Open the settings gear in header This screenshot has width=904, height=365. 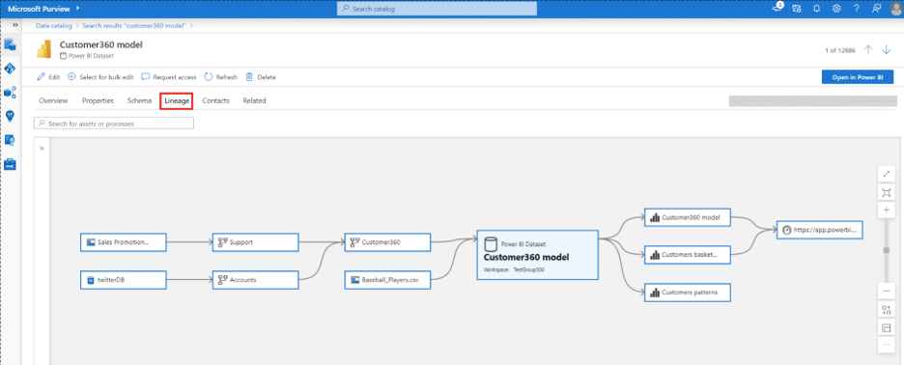click(x=836, y=9)
